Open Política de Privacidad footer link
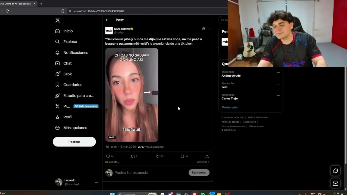 (x=258, y=118)
